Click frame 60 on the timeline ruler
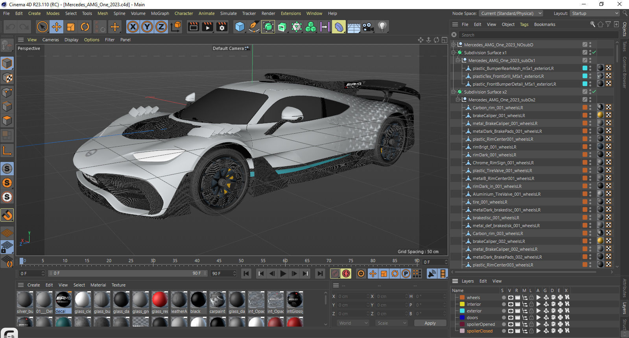Image resolution: width=629 pixels, height=338 pixels. coord(285,261)
